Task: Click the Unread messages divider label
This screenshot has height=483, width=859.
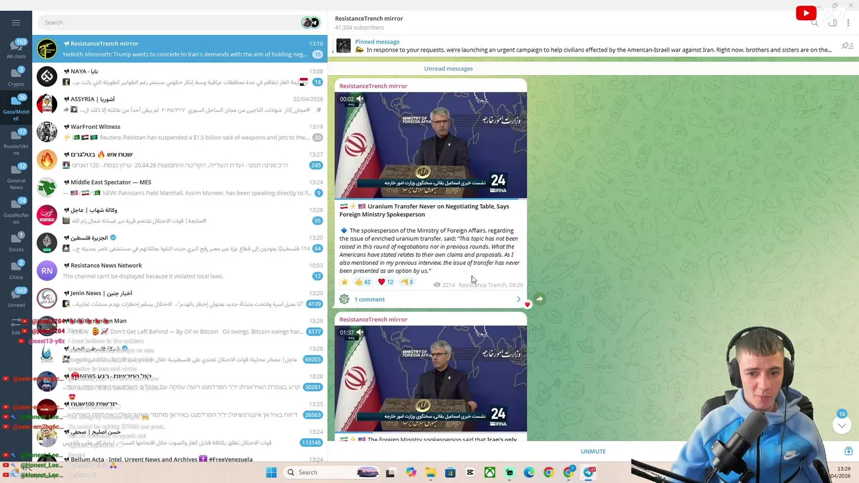Action: (448, 68)
